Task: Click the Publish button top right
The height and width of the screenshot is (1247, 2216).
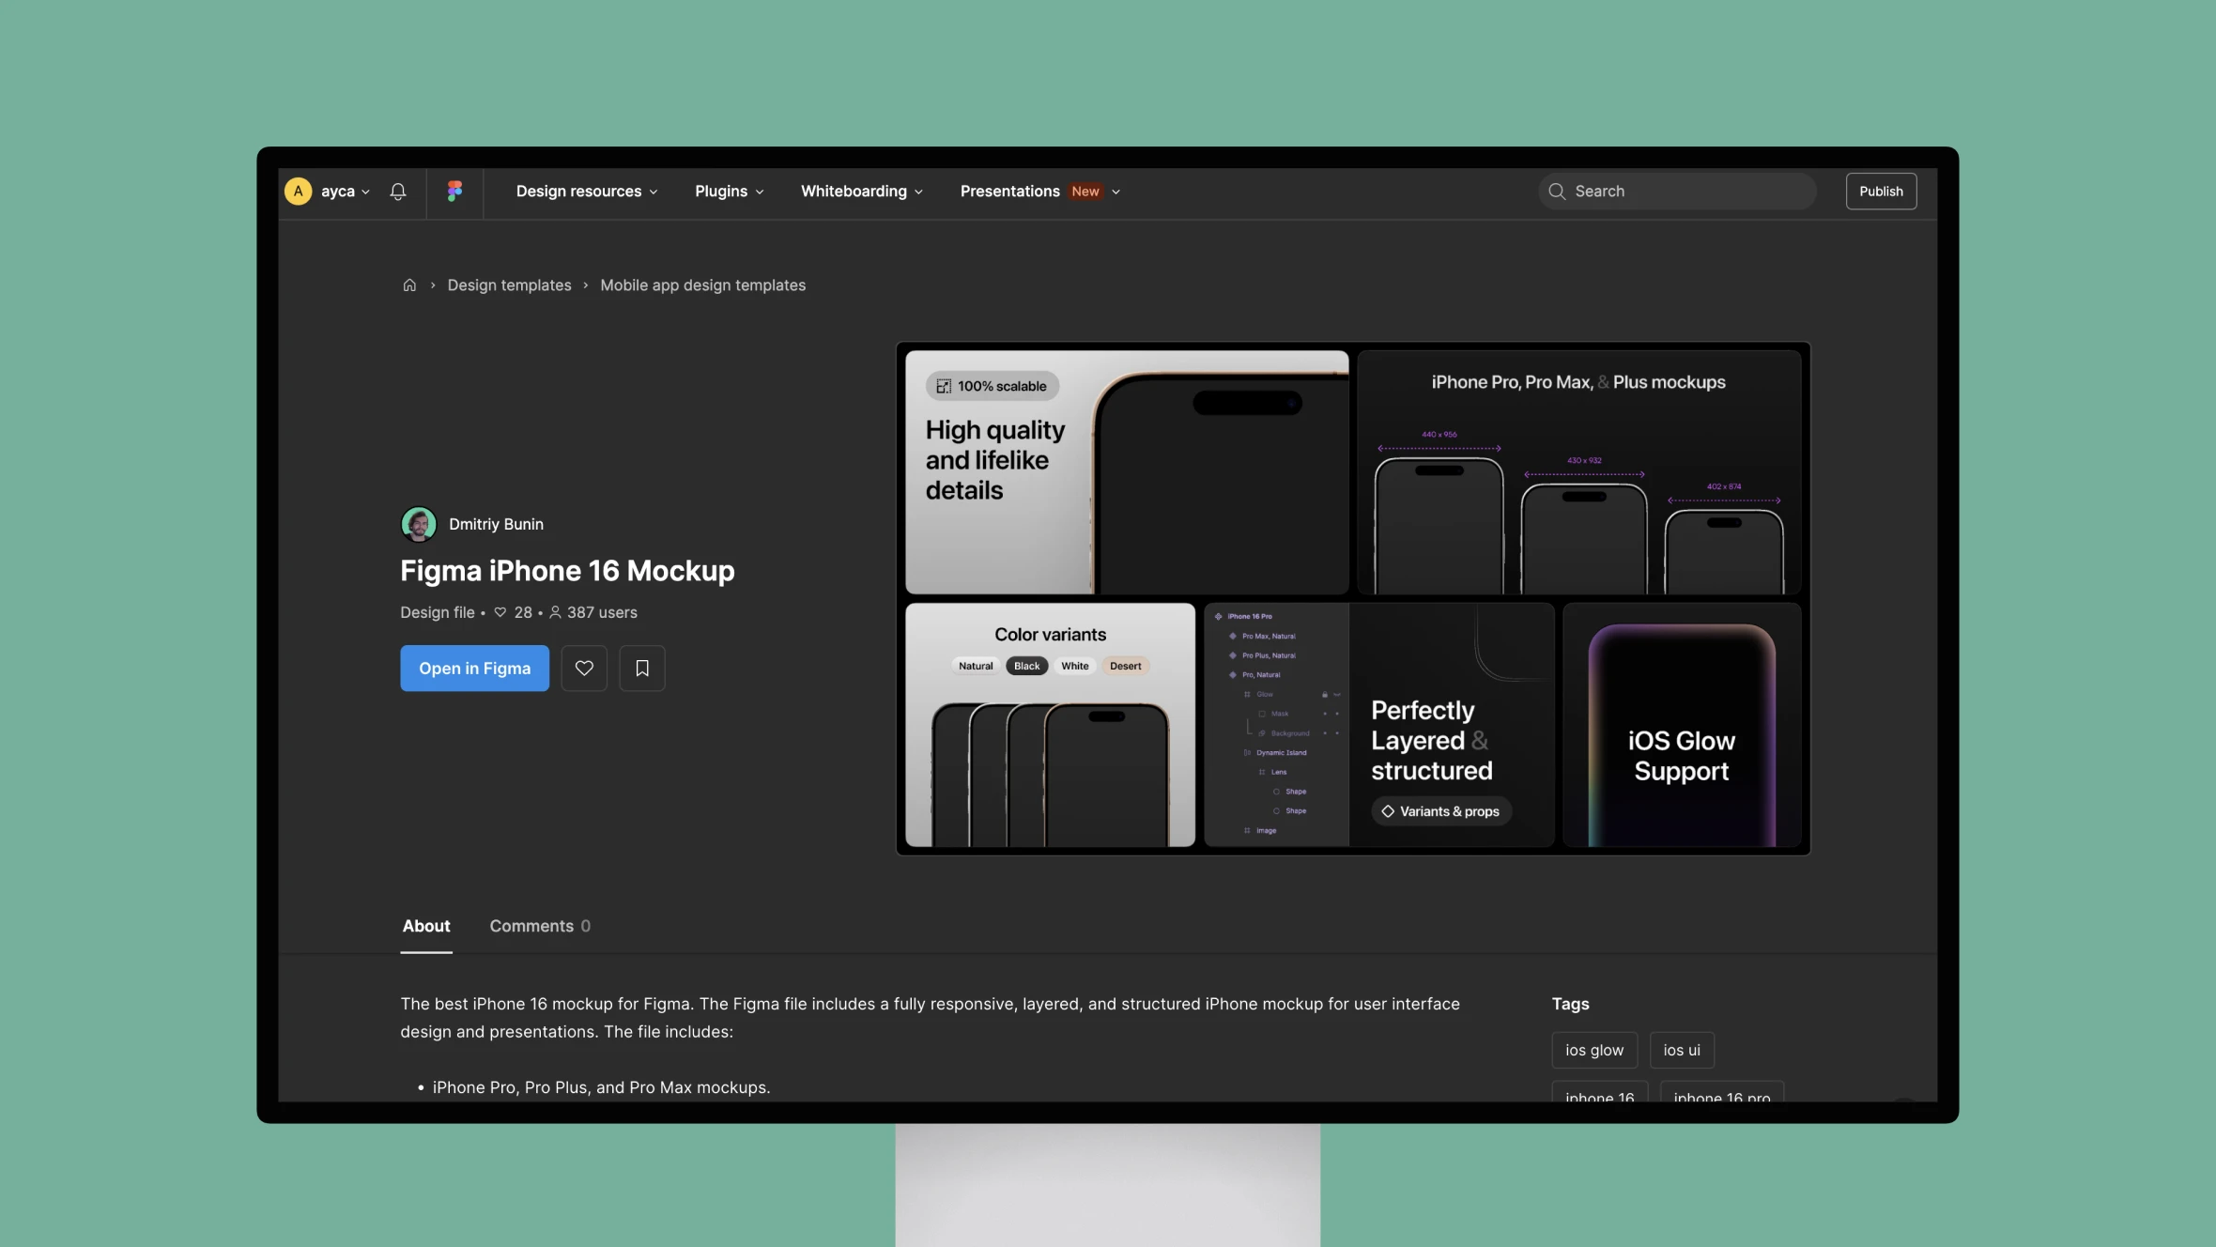Action: click(1881, 189)
